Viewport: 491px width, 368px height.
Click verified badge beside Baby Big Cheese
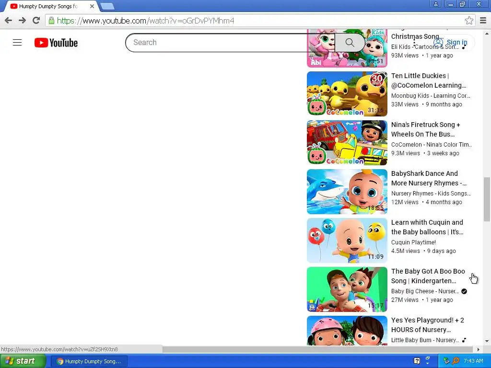coord(464,291)
